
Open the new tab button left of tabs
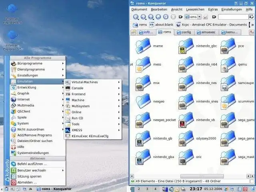pos(133,32)
